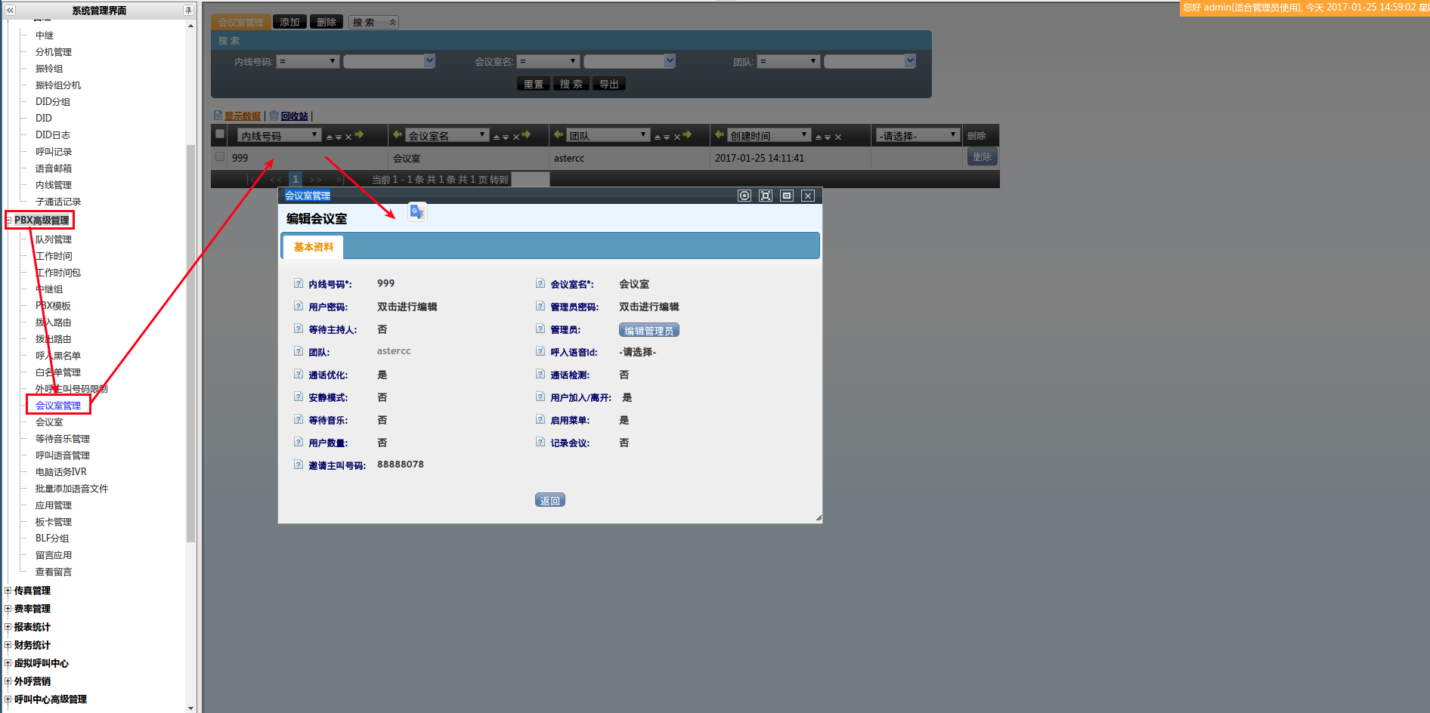Click the help icon beside 邀请主叫号码
The height and width of the screenshot is (713, 1430).
tap(299, 465)
